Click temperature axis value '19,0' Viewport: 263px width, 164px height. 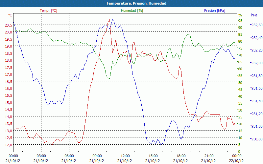click(x=9, y=46)
